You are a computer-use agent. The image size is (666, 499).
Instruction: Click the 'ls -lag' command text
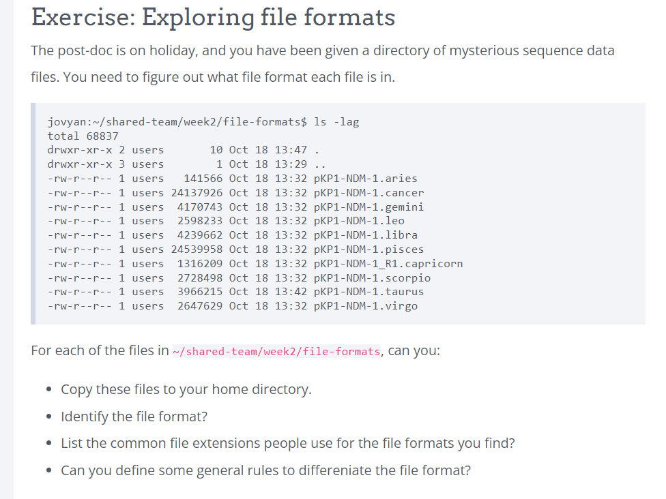click(336, 122)
